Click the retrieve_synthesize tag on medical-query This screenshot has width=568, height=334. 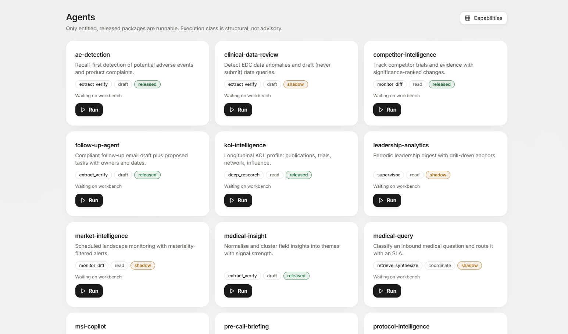point(397,266)
